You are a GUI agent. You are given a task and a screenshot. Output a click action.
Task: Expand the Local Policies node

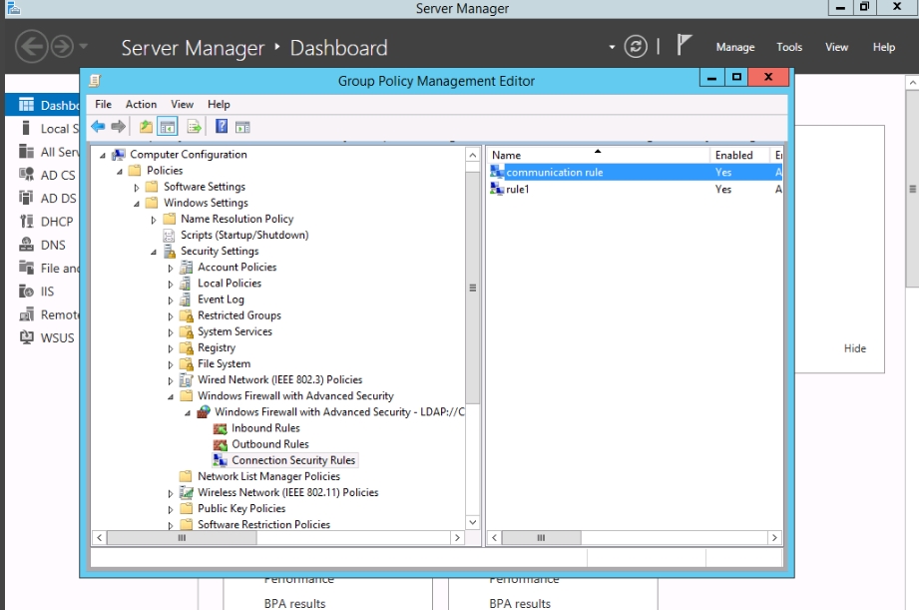(171, 285)
